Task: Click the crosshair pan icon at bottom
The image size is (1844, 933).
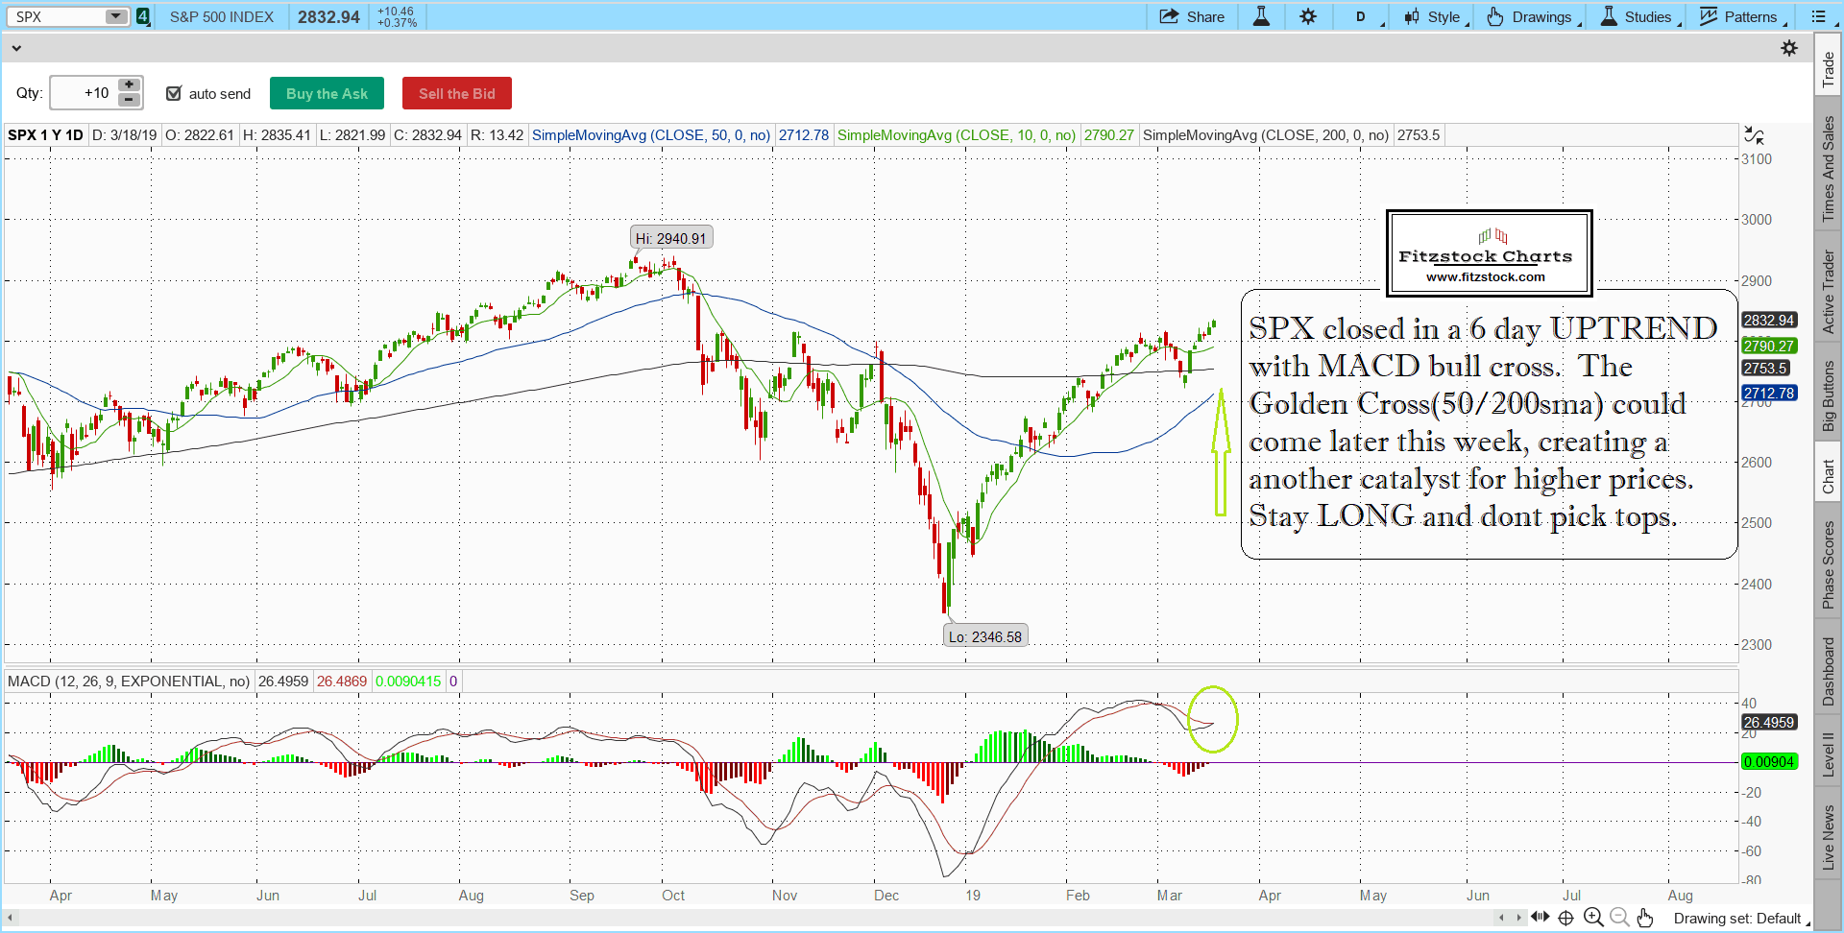Action: pos(1565,918)
